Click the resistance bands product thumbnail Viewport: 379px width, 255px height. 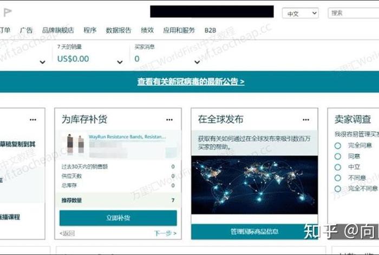pyautogui.click(x=75, y=144)
